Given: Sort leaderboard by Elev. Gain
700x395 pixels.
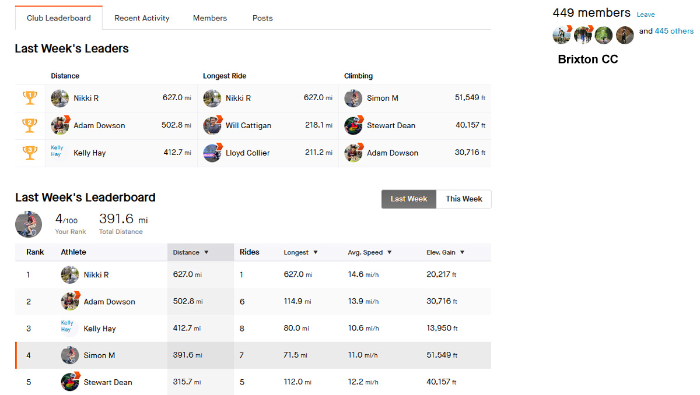Looking at the screenshot, I should coord(445,252).
